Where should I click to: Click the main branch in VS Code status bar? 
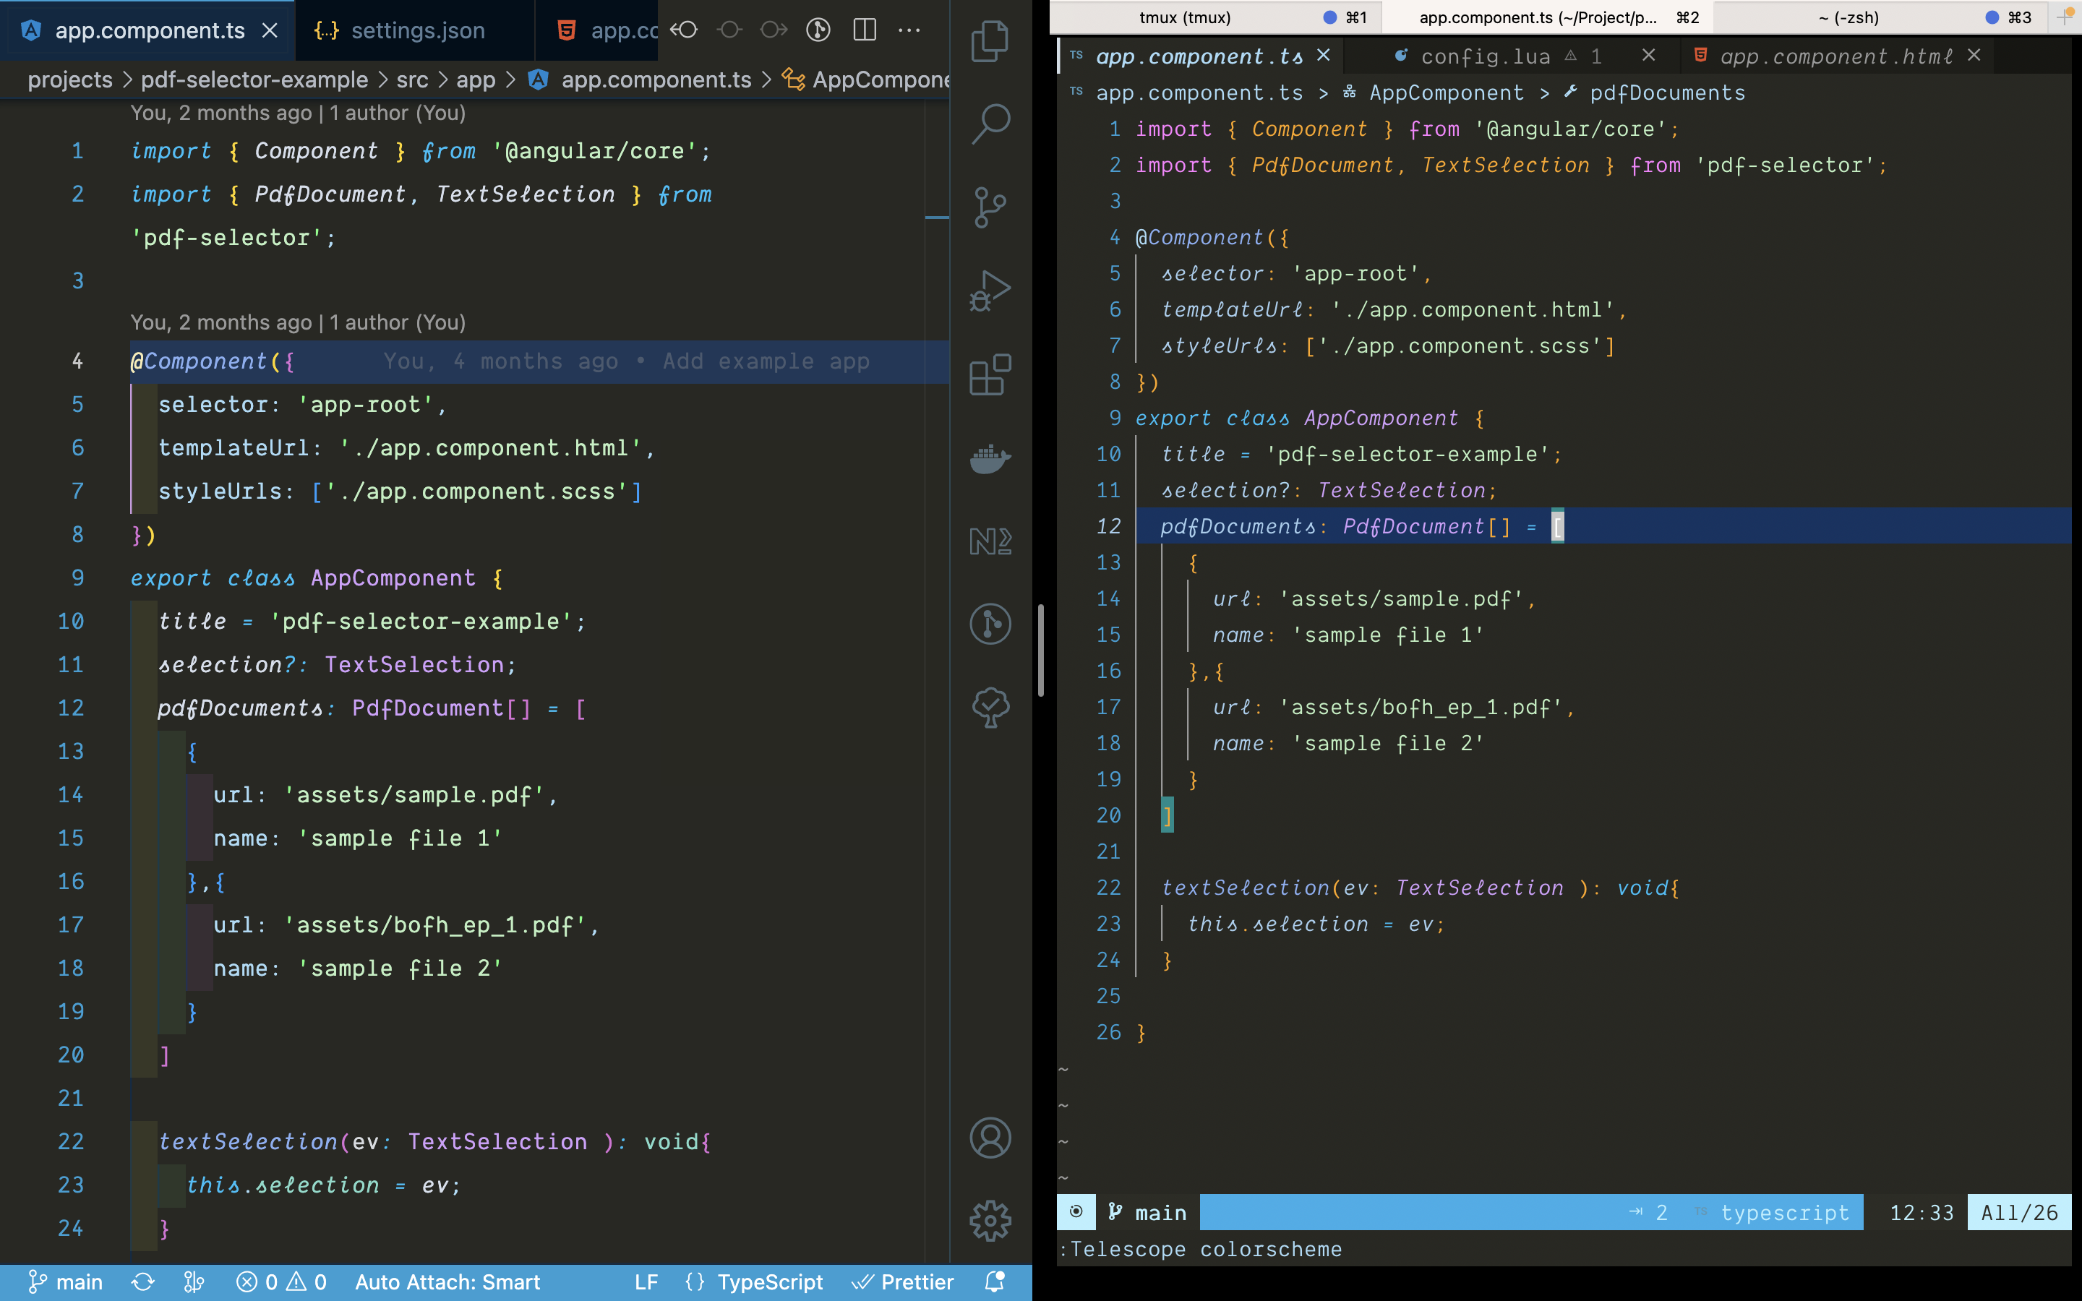[65, 1282]
